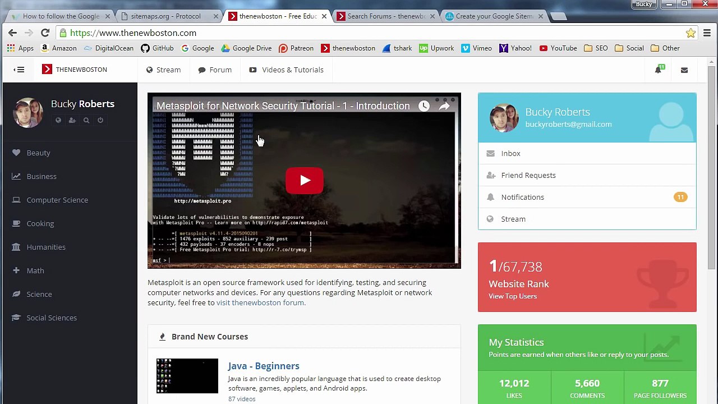The height and width of the screenshot is (404, 718).
Task: Open the DigitalOcean bookmark
Action: coord(109,48)
